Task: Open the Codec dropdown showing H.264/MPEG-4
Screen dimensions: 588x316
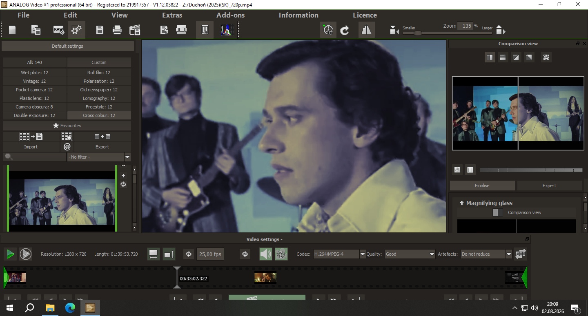Action: click(339, 254)
